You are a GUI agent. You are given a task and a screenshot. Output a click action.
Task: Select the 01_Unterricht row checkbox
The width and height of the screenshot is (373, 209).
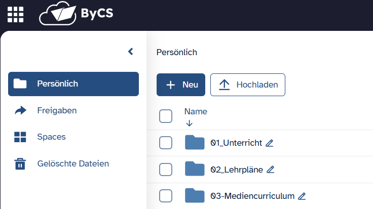coord(166,143)
